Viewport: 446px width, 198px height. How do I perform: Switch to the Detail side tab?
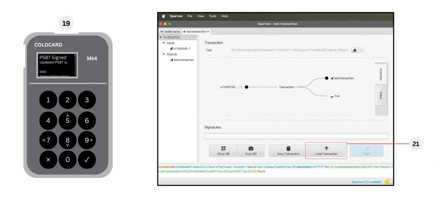[x=381, y=95]
